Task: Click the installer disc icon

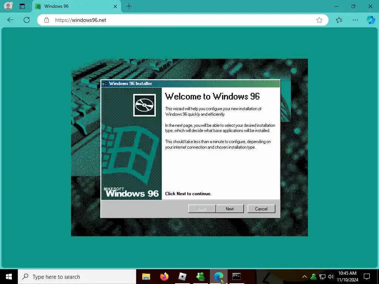Action: [x=145, y=105]
